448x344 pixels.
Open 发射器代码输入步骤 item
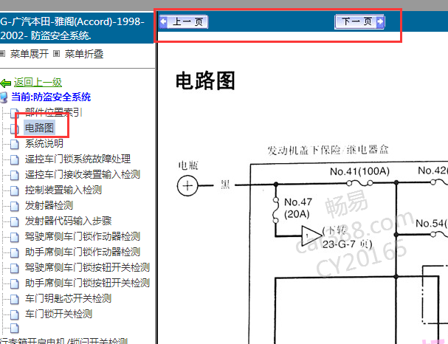coord(68,221)
